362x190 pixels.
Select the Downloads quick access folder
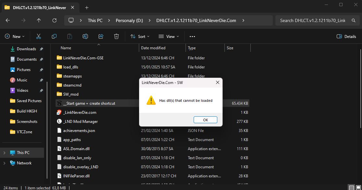[x=26, y=49]
